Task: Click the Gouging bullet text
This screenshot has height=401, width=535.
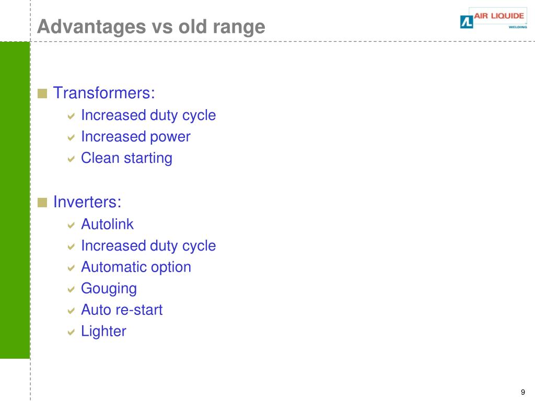Action: 109,289
